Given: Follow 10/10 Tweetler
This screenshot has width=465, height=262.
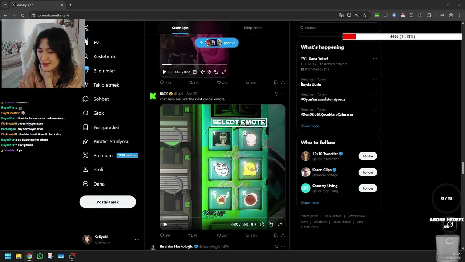Looking at the screenshot, I should click(x=368, y=156).
